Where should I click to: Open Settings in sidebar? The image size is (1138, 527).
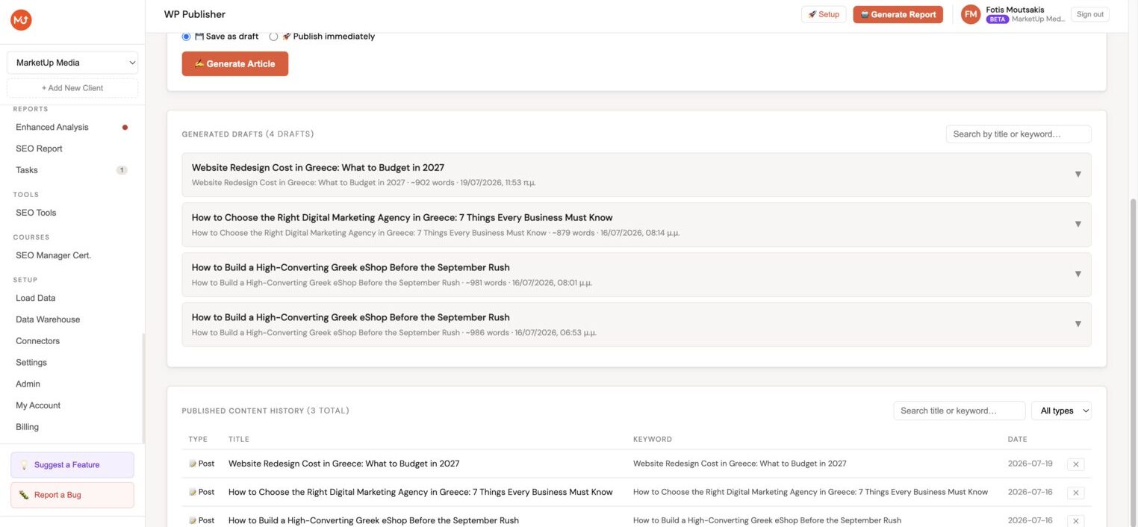[x=31, y=363]
